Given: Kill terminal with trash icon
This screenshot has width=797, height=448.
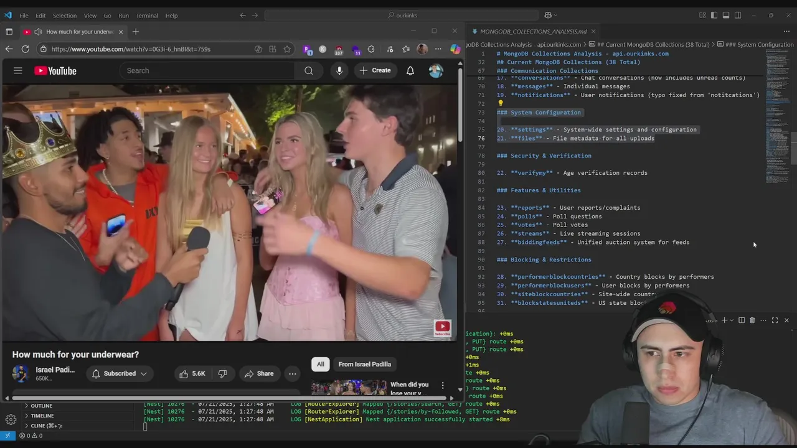Looking at the screenshot, I should (x=752, y=320).
